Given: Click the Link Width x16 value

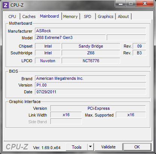Looking at the screenshot, I should pos(66,115).
